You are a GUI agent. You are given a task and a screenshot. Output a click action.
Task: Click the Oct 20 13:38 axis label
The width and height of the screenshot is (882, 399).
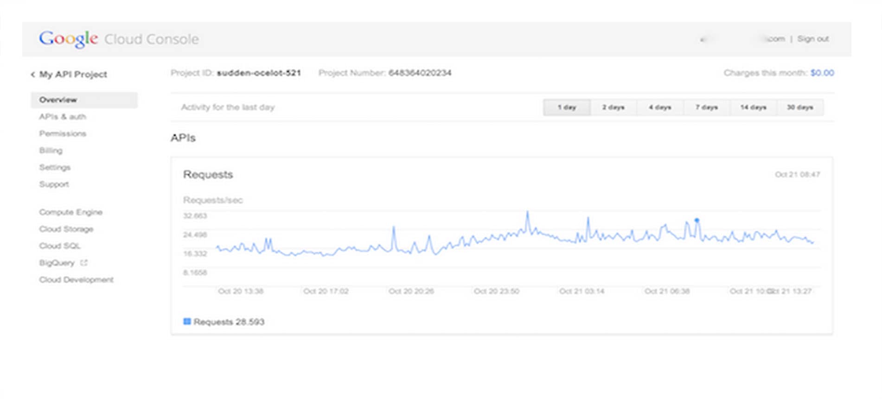click(x=241, y=291)
